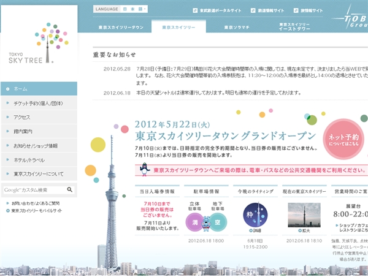Screen dimensions: 368x277
Task: Select the 東京スカイツリー tab
Action: (x=178, y=27)
